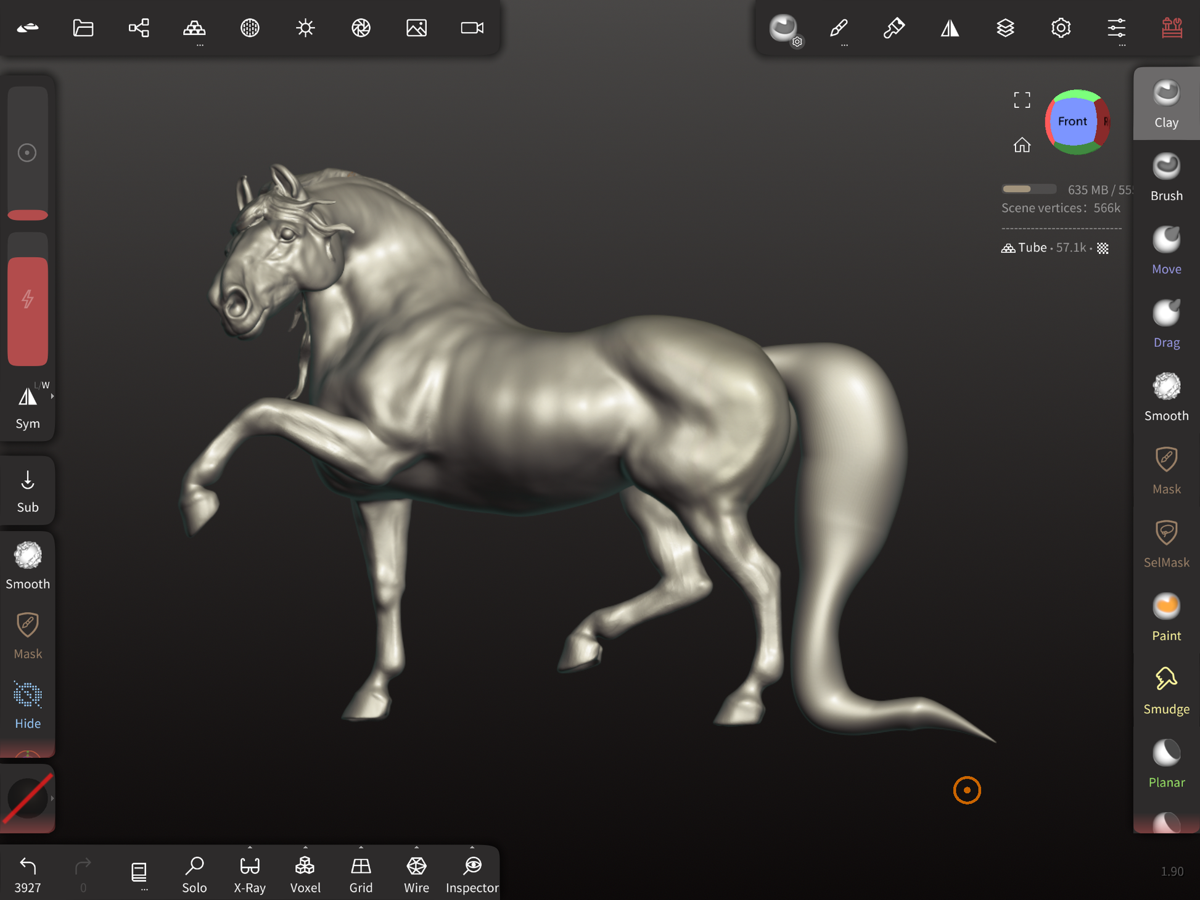1200x900 pixels.
Task: Expand Voxel options arrow above button
Action: point(305,848)
